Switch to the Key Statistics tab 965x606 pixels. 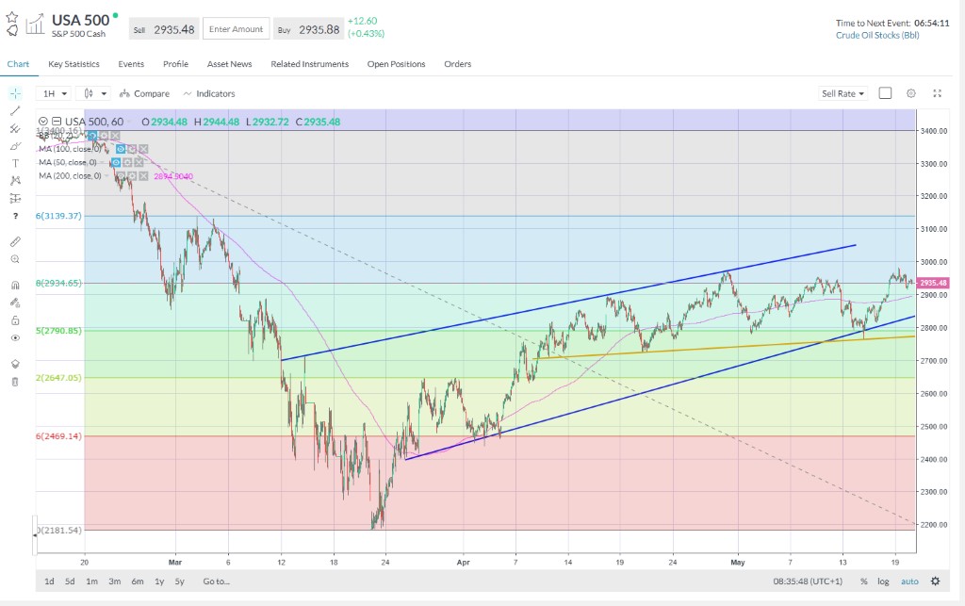(74, 64)
